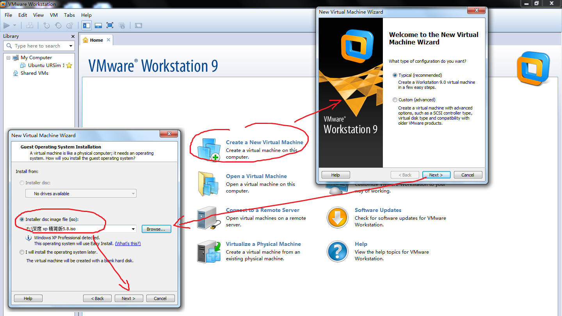Image resolution: width=562 pixels, height=316 pixels.
Task: Close the Library panel with its X
Action: [x=73, y=36]
